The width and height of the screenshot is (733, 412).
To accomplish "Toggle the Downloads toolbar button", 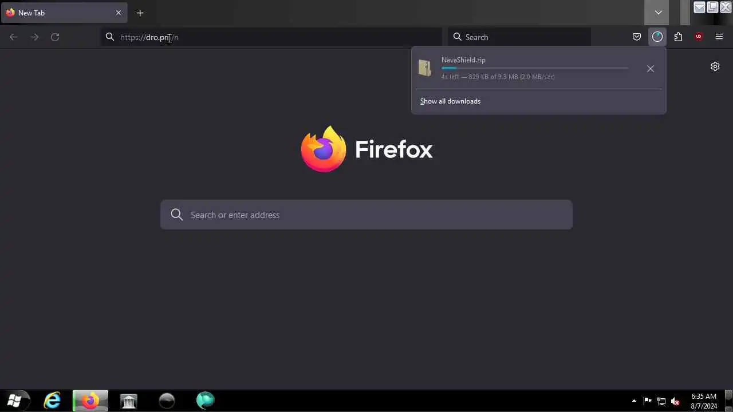I will 657,37.
